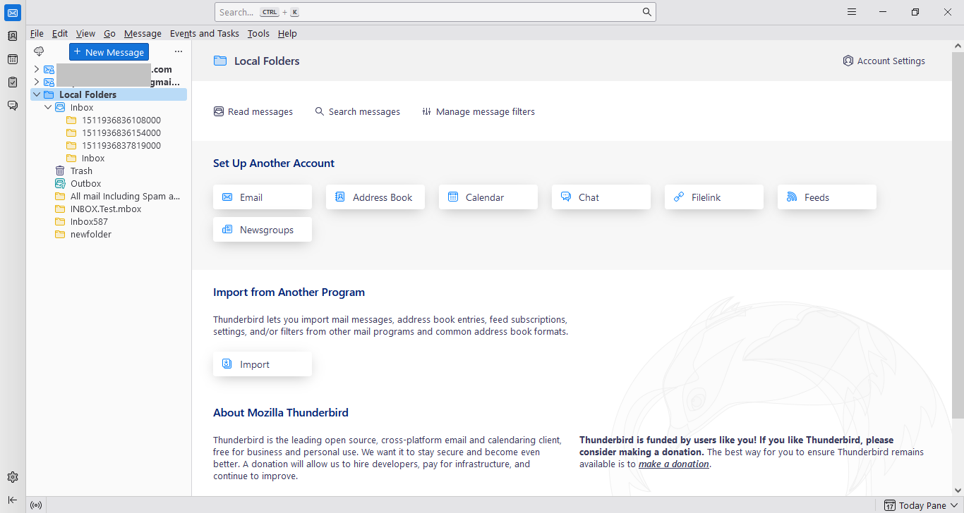Open the Message menu
964x513 pixels.
[143, 33]
